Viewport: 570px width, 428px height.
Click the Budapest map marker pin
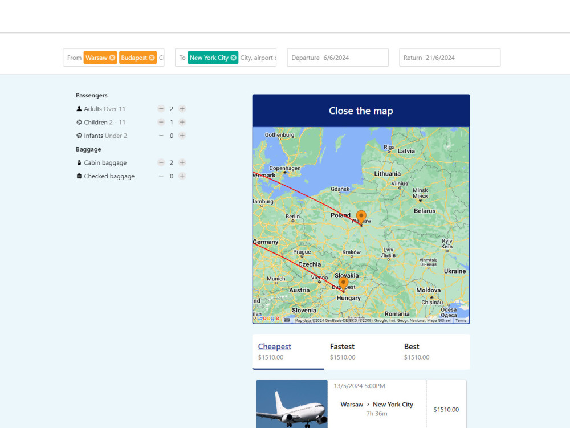tap(343, 283)
